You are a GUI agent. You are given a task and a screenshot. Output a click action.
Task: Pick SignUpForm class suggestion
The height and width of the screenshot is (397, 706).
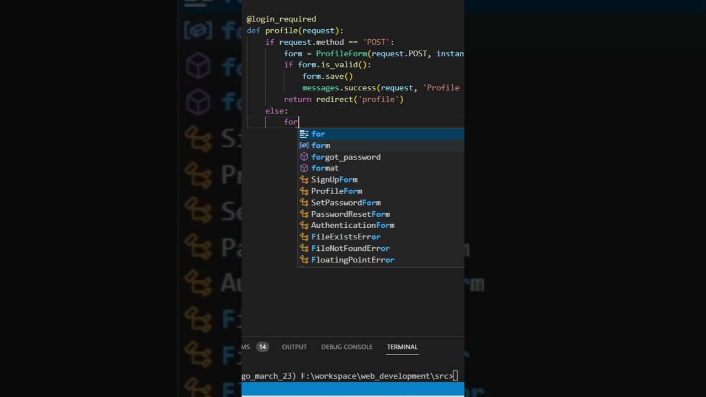click(381, 180)
